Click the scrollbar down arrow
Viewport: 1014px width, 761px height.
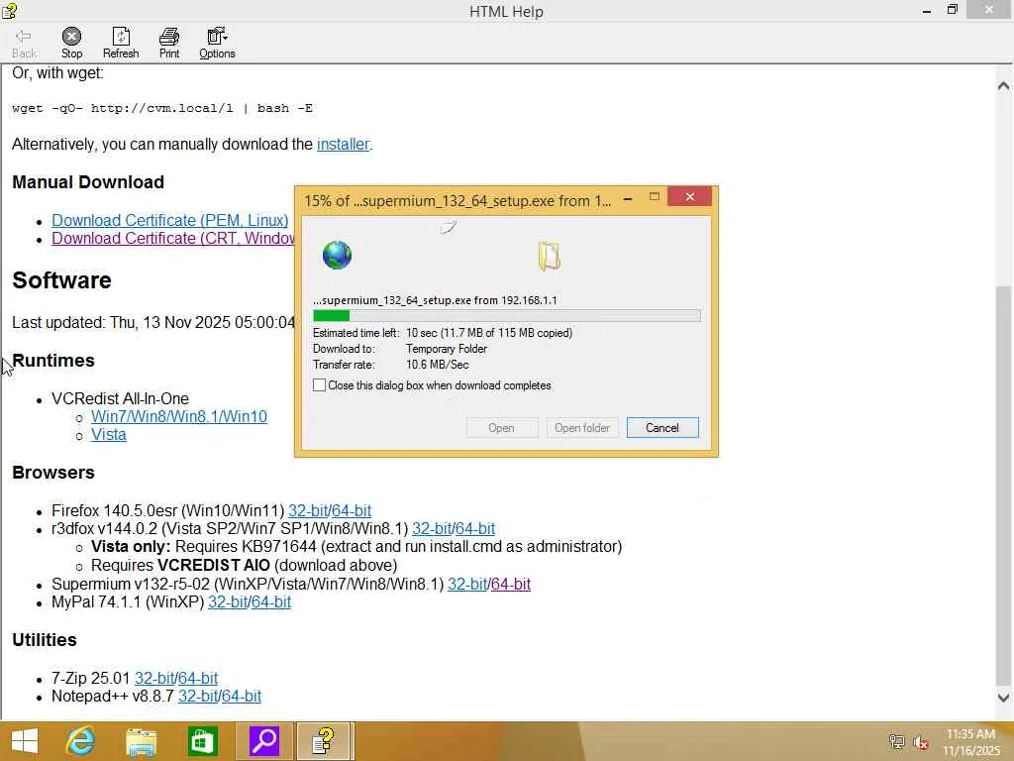[x=1004, y=698]
